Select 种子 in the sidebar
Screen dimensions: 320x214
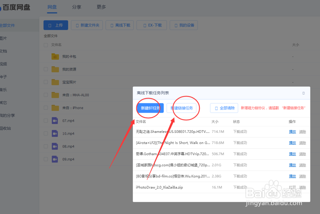4,77
